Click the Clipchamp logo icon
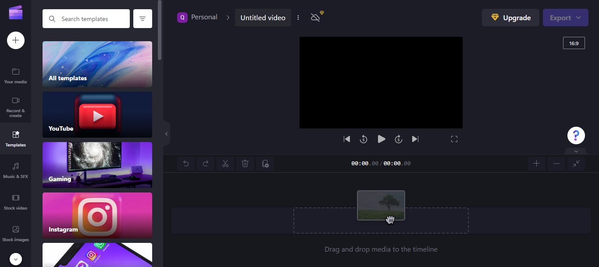The width and height of the screenshot is (599, 267). [16, 12]
